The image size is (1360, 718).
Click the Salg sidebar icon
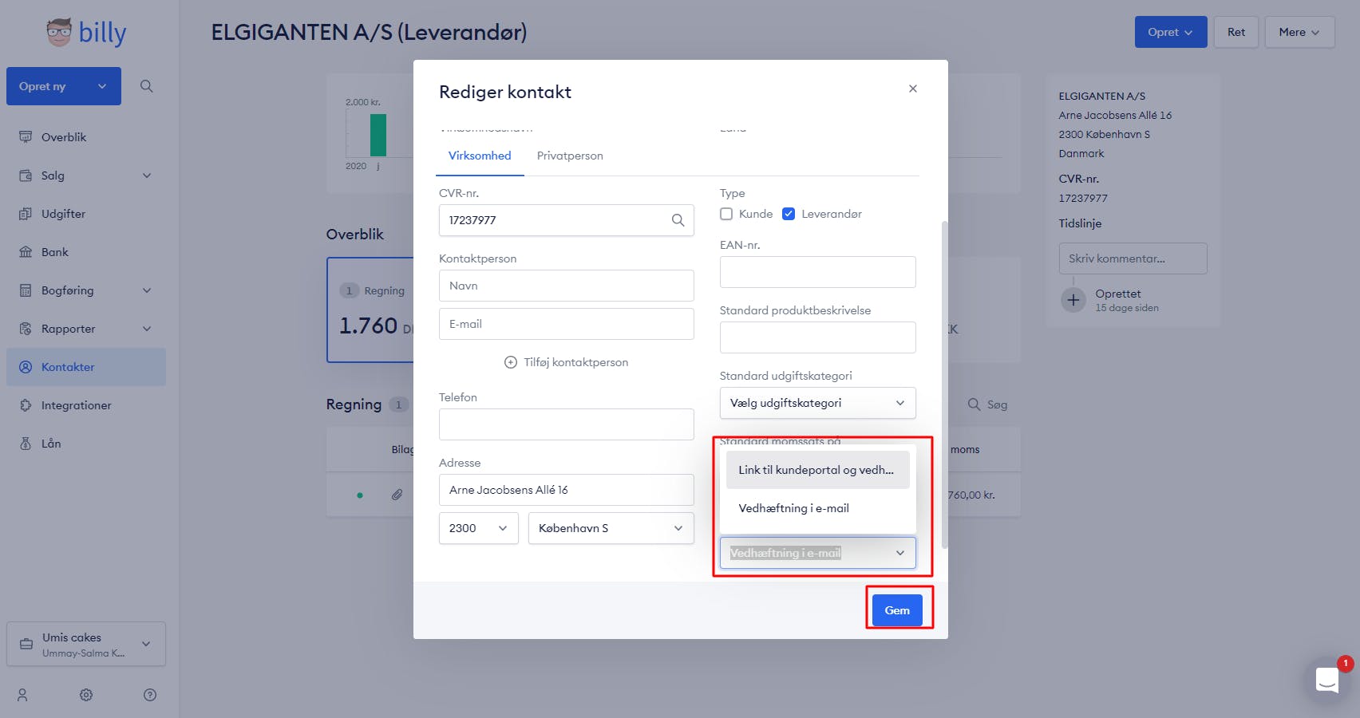tap(26, 176)
